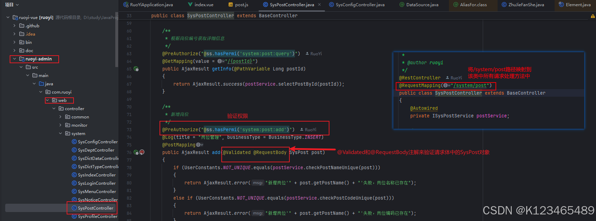Collapse the main folder
Image resolution: width=596 pixels, height=221 pixels.
point(28,75)
